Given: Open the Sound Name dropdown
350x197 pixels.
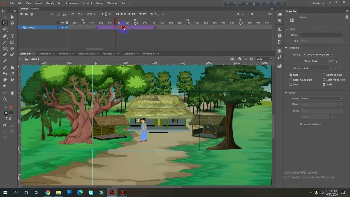Looking at the screenshot, I should coord(322,99).
